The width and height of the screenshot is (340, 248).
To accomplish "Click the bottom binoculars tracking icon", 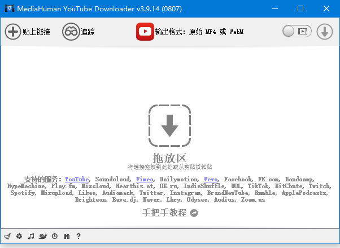I will pos(67,236).
